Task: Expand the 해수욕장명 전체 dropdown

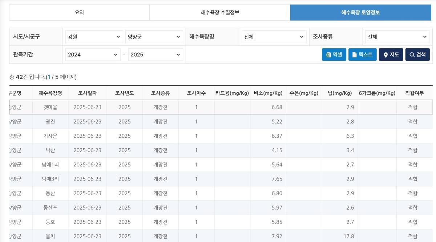Action: coord(274,37)
